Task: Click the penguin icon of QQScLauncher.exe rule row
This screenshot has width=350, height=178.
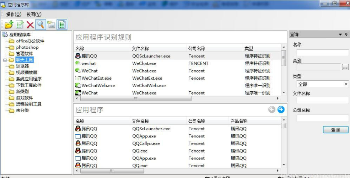Action: (x=78, y=56)
